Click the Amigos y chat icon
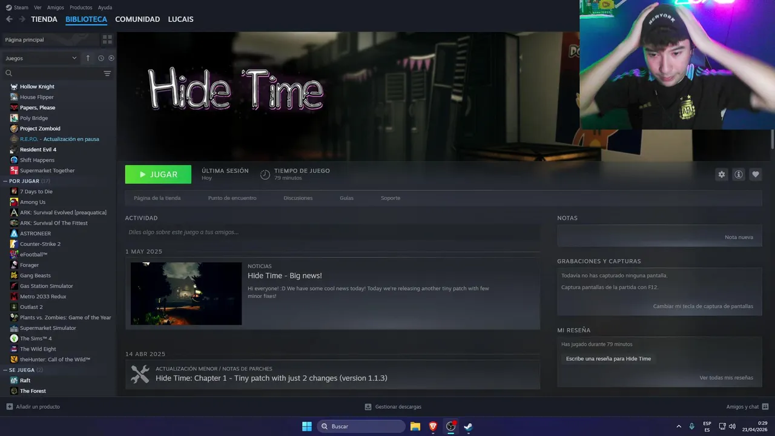 click(x=765, y=407)
